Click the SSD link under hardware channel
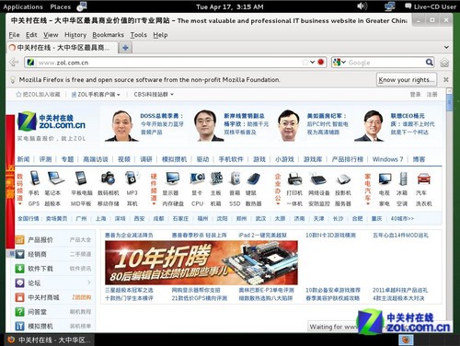This screenshot has width=460, height=346. 235,203
